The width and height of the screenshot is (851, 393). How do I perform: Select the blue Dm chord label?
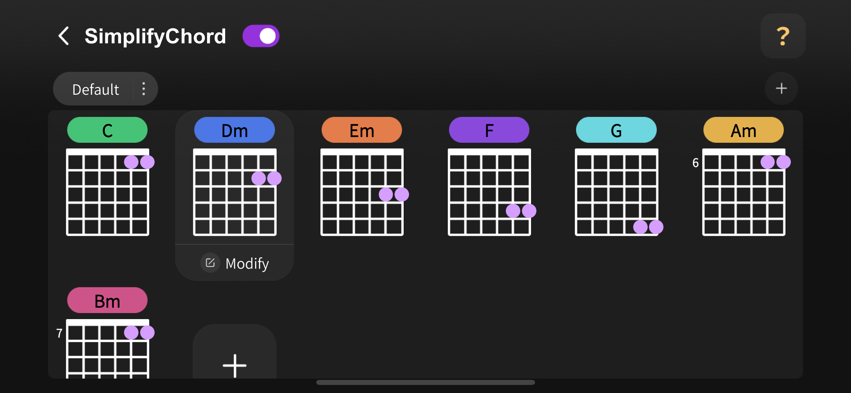click(235, 130)
